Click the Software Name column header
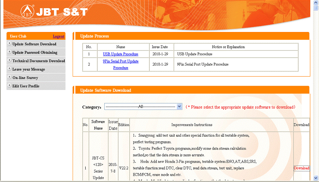Viewport: 319px width, 182px height. (99, 125)
